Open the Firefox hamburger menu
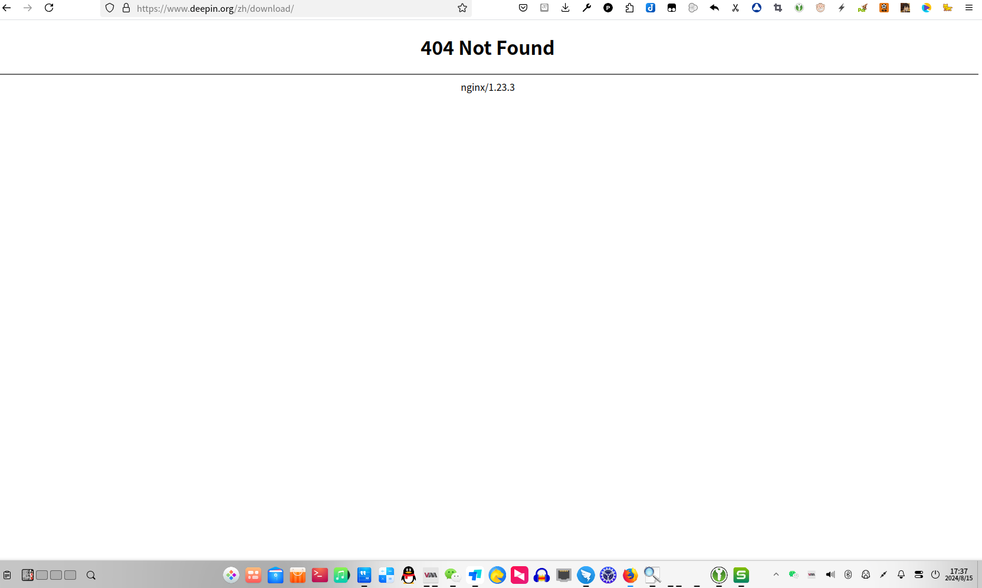This screenshot has width=982, height=588. click(969, 8)
